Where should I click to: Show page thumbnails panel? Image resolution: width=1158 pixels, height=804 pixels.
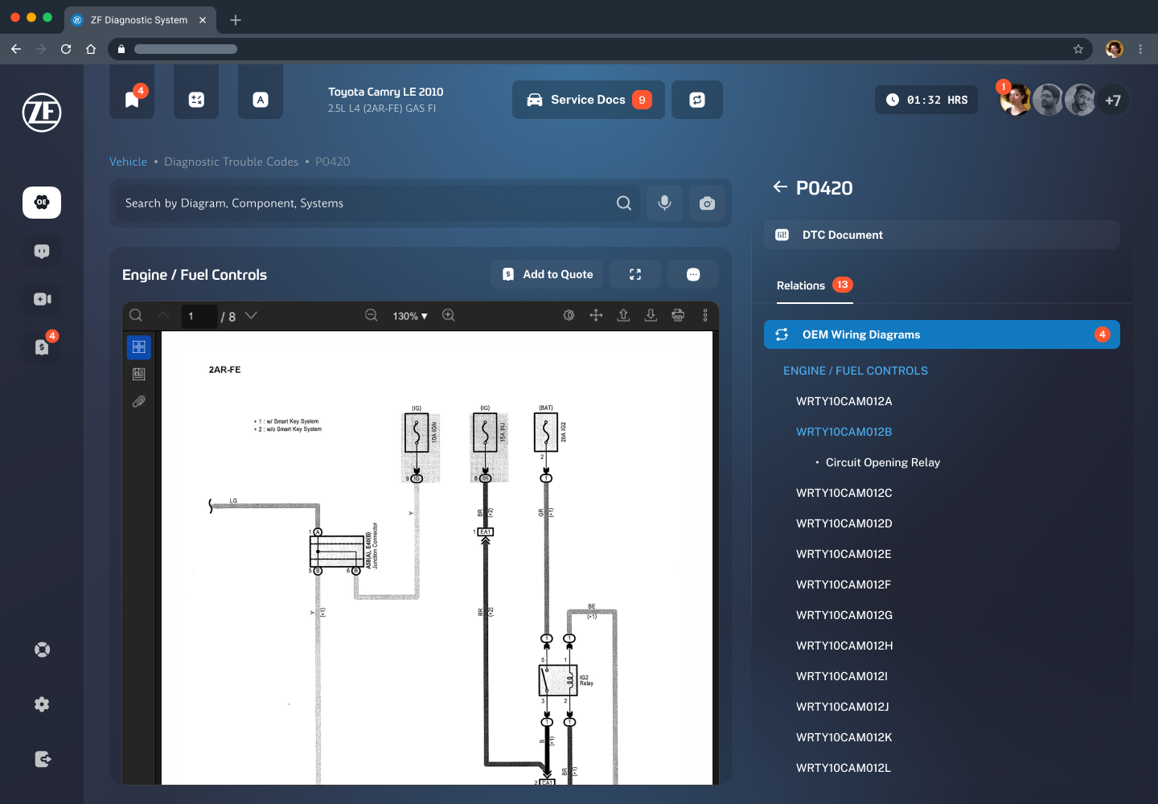point(138,347)
